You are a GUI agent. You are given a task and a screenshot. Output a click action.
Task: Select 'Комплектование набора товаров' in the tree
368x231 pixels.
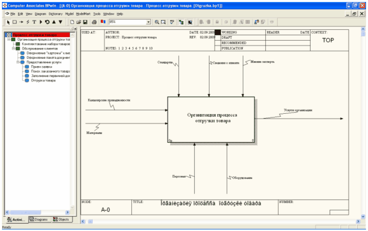pyautogui.click(x=46, y=44)
